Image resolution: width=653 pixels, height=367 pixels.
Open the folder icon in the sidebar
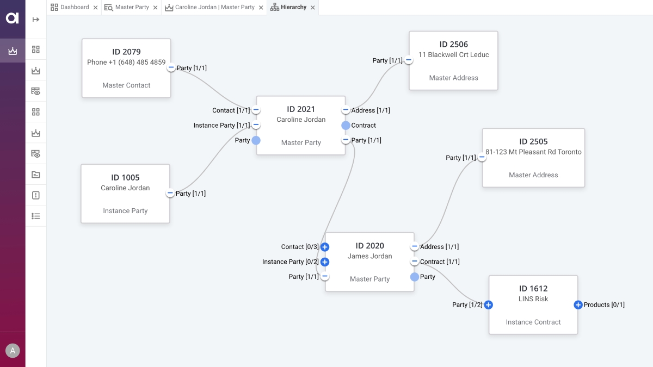pos(36,175)
